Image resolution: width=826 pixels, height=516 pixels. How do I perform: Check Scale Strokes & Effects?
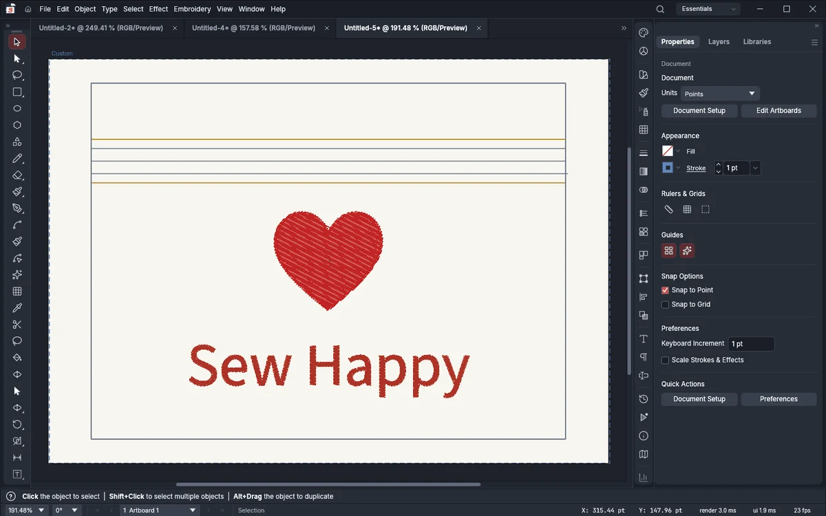(x=665, y=361)
